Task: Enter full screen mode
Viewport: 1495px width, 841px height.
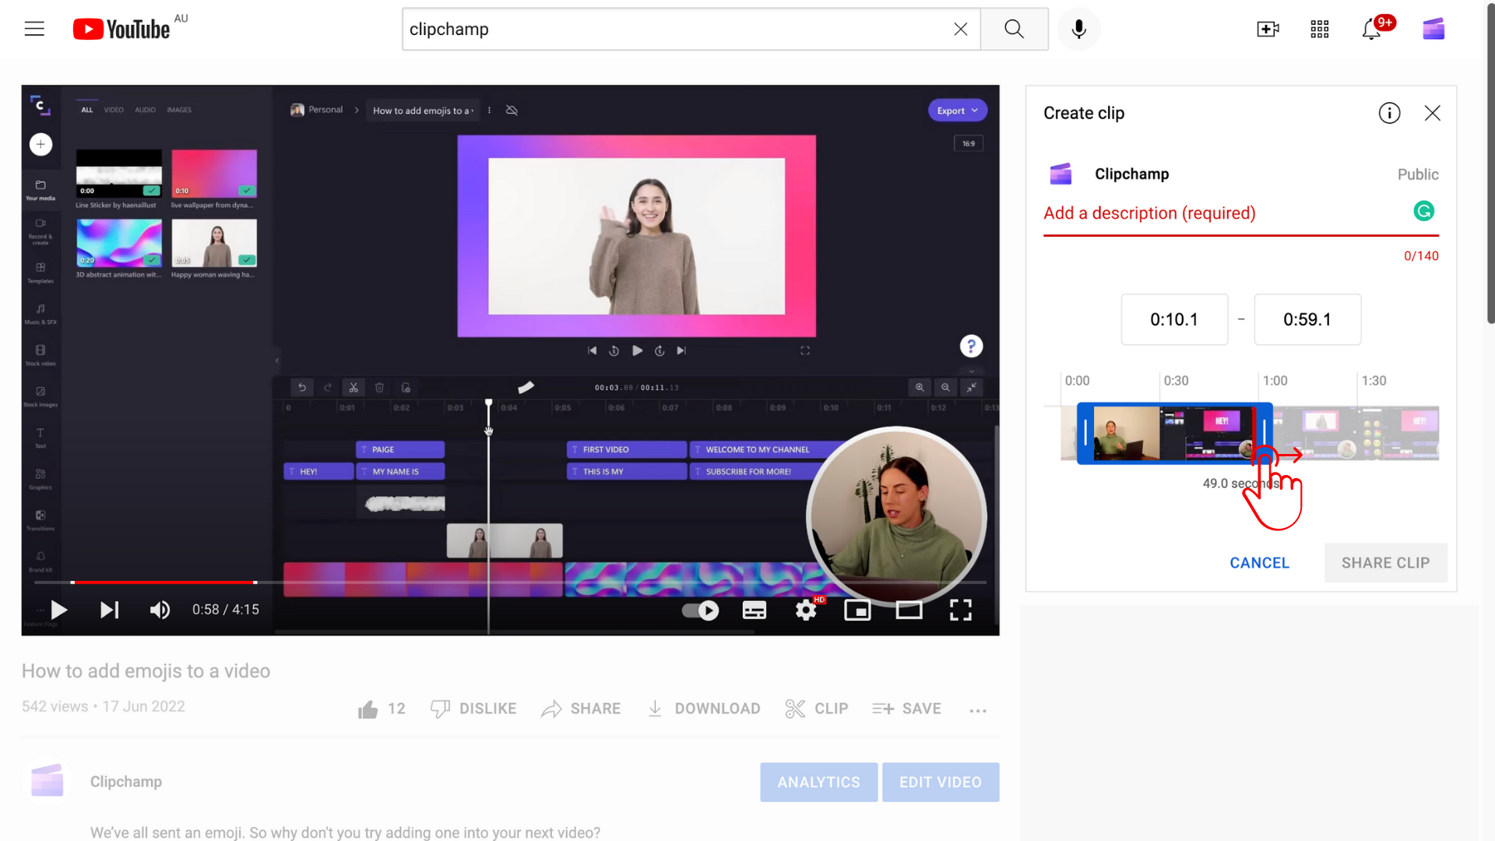Action: tap(960, 611)
